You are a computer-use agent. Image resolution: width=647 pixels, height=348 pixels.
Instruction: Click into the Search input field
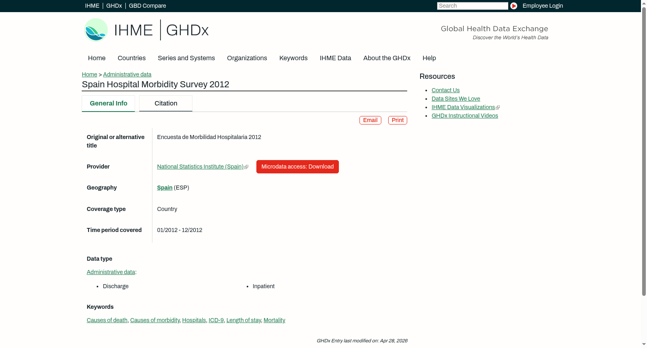pyautogui.click(x=472, y=6)
